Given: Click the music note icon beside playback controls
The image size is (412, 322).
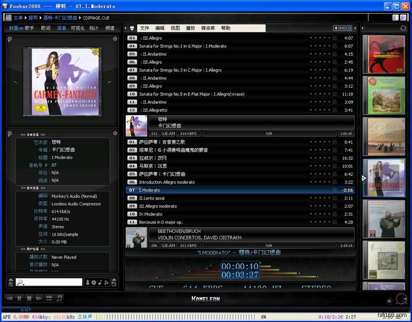Looking at the screenshot, I should (x=59, y=298).
